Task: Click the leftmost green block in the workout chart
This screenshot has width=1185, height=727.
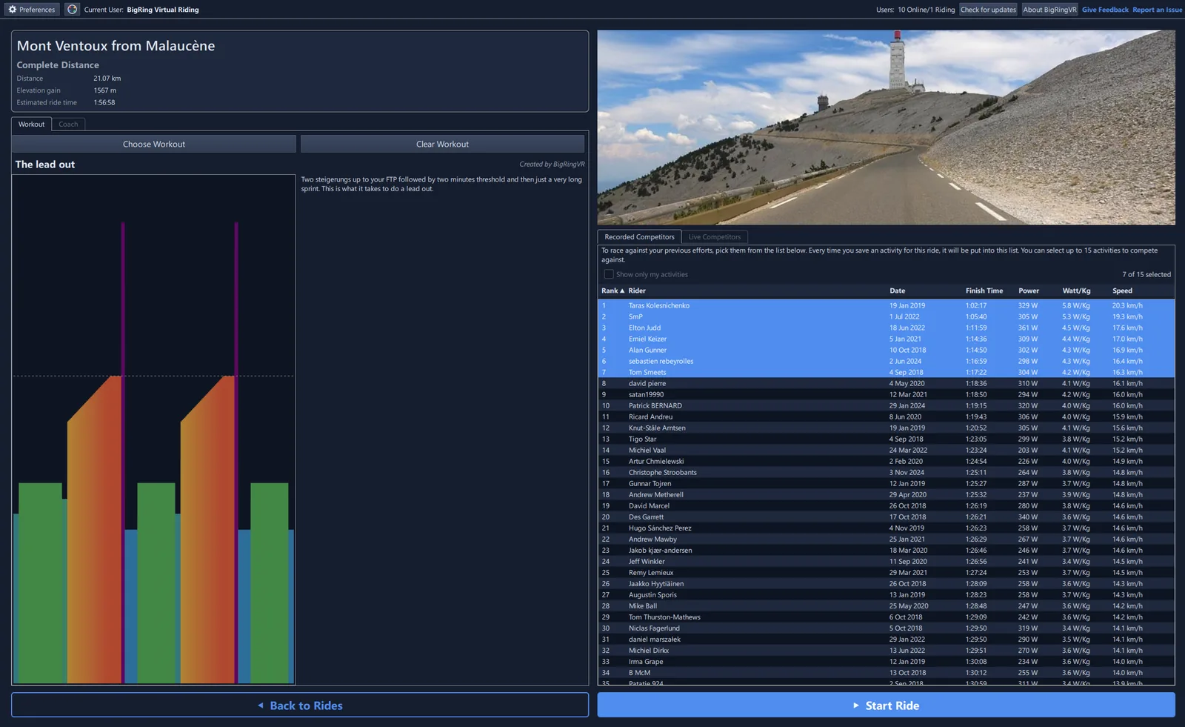Action: [x=40, y=582]
